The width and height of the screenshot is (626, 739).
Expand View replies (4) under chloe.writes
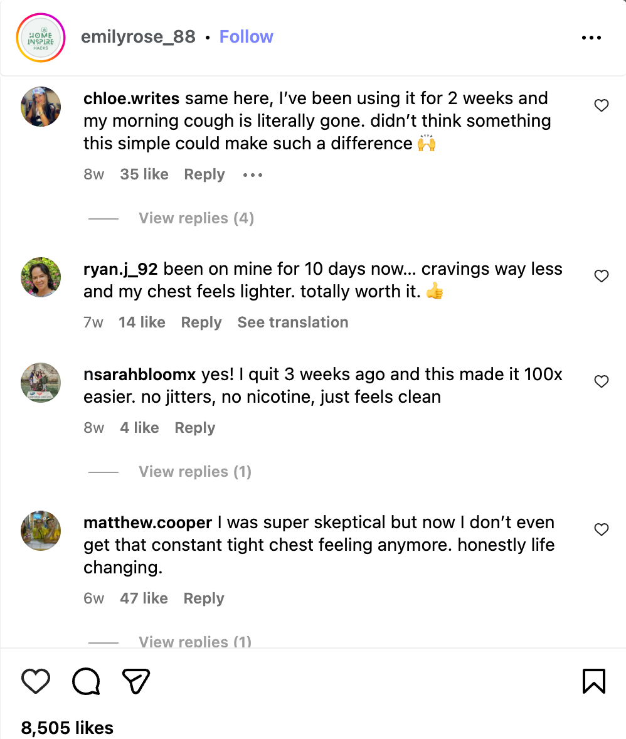tap(196, 218)
